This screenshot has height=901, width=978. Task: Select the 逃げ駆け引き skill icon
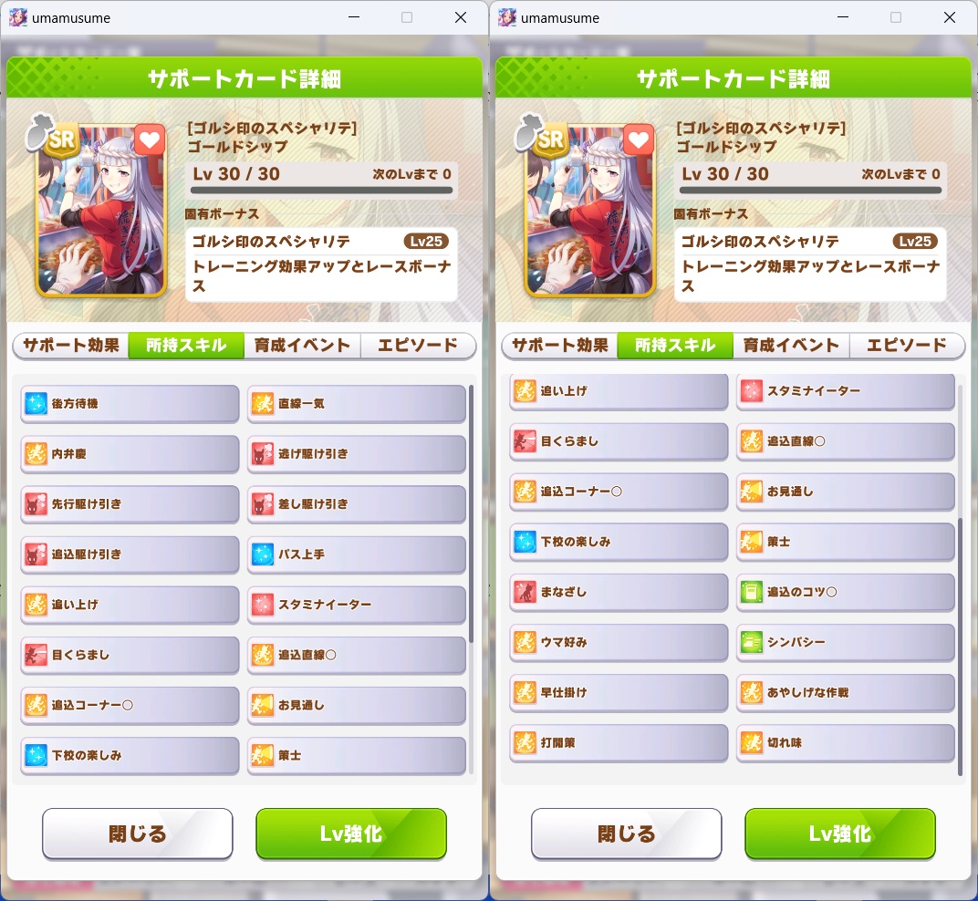[263, 454]
